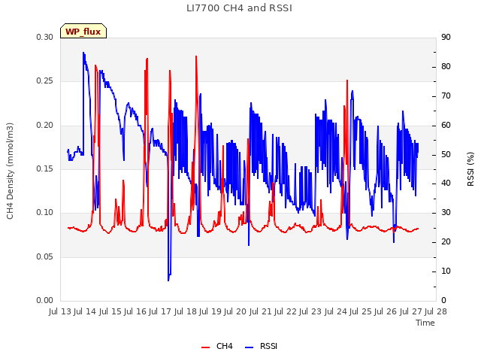Click the Jul 17 x-axis tick label
The height and width of the screenshot is (361, 481).
coord(160,311)
